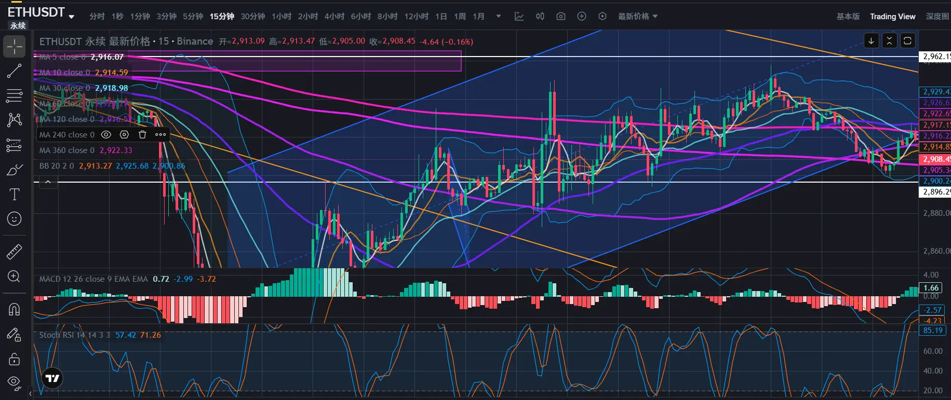Viewport: 951px width, 400px height.
Task: Click the 2,962 price label on axis
Action: [935, 57]
